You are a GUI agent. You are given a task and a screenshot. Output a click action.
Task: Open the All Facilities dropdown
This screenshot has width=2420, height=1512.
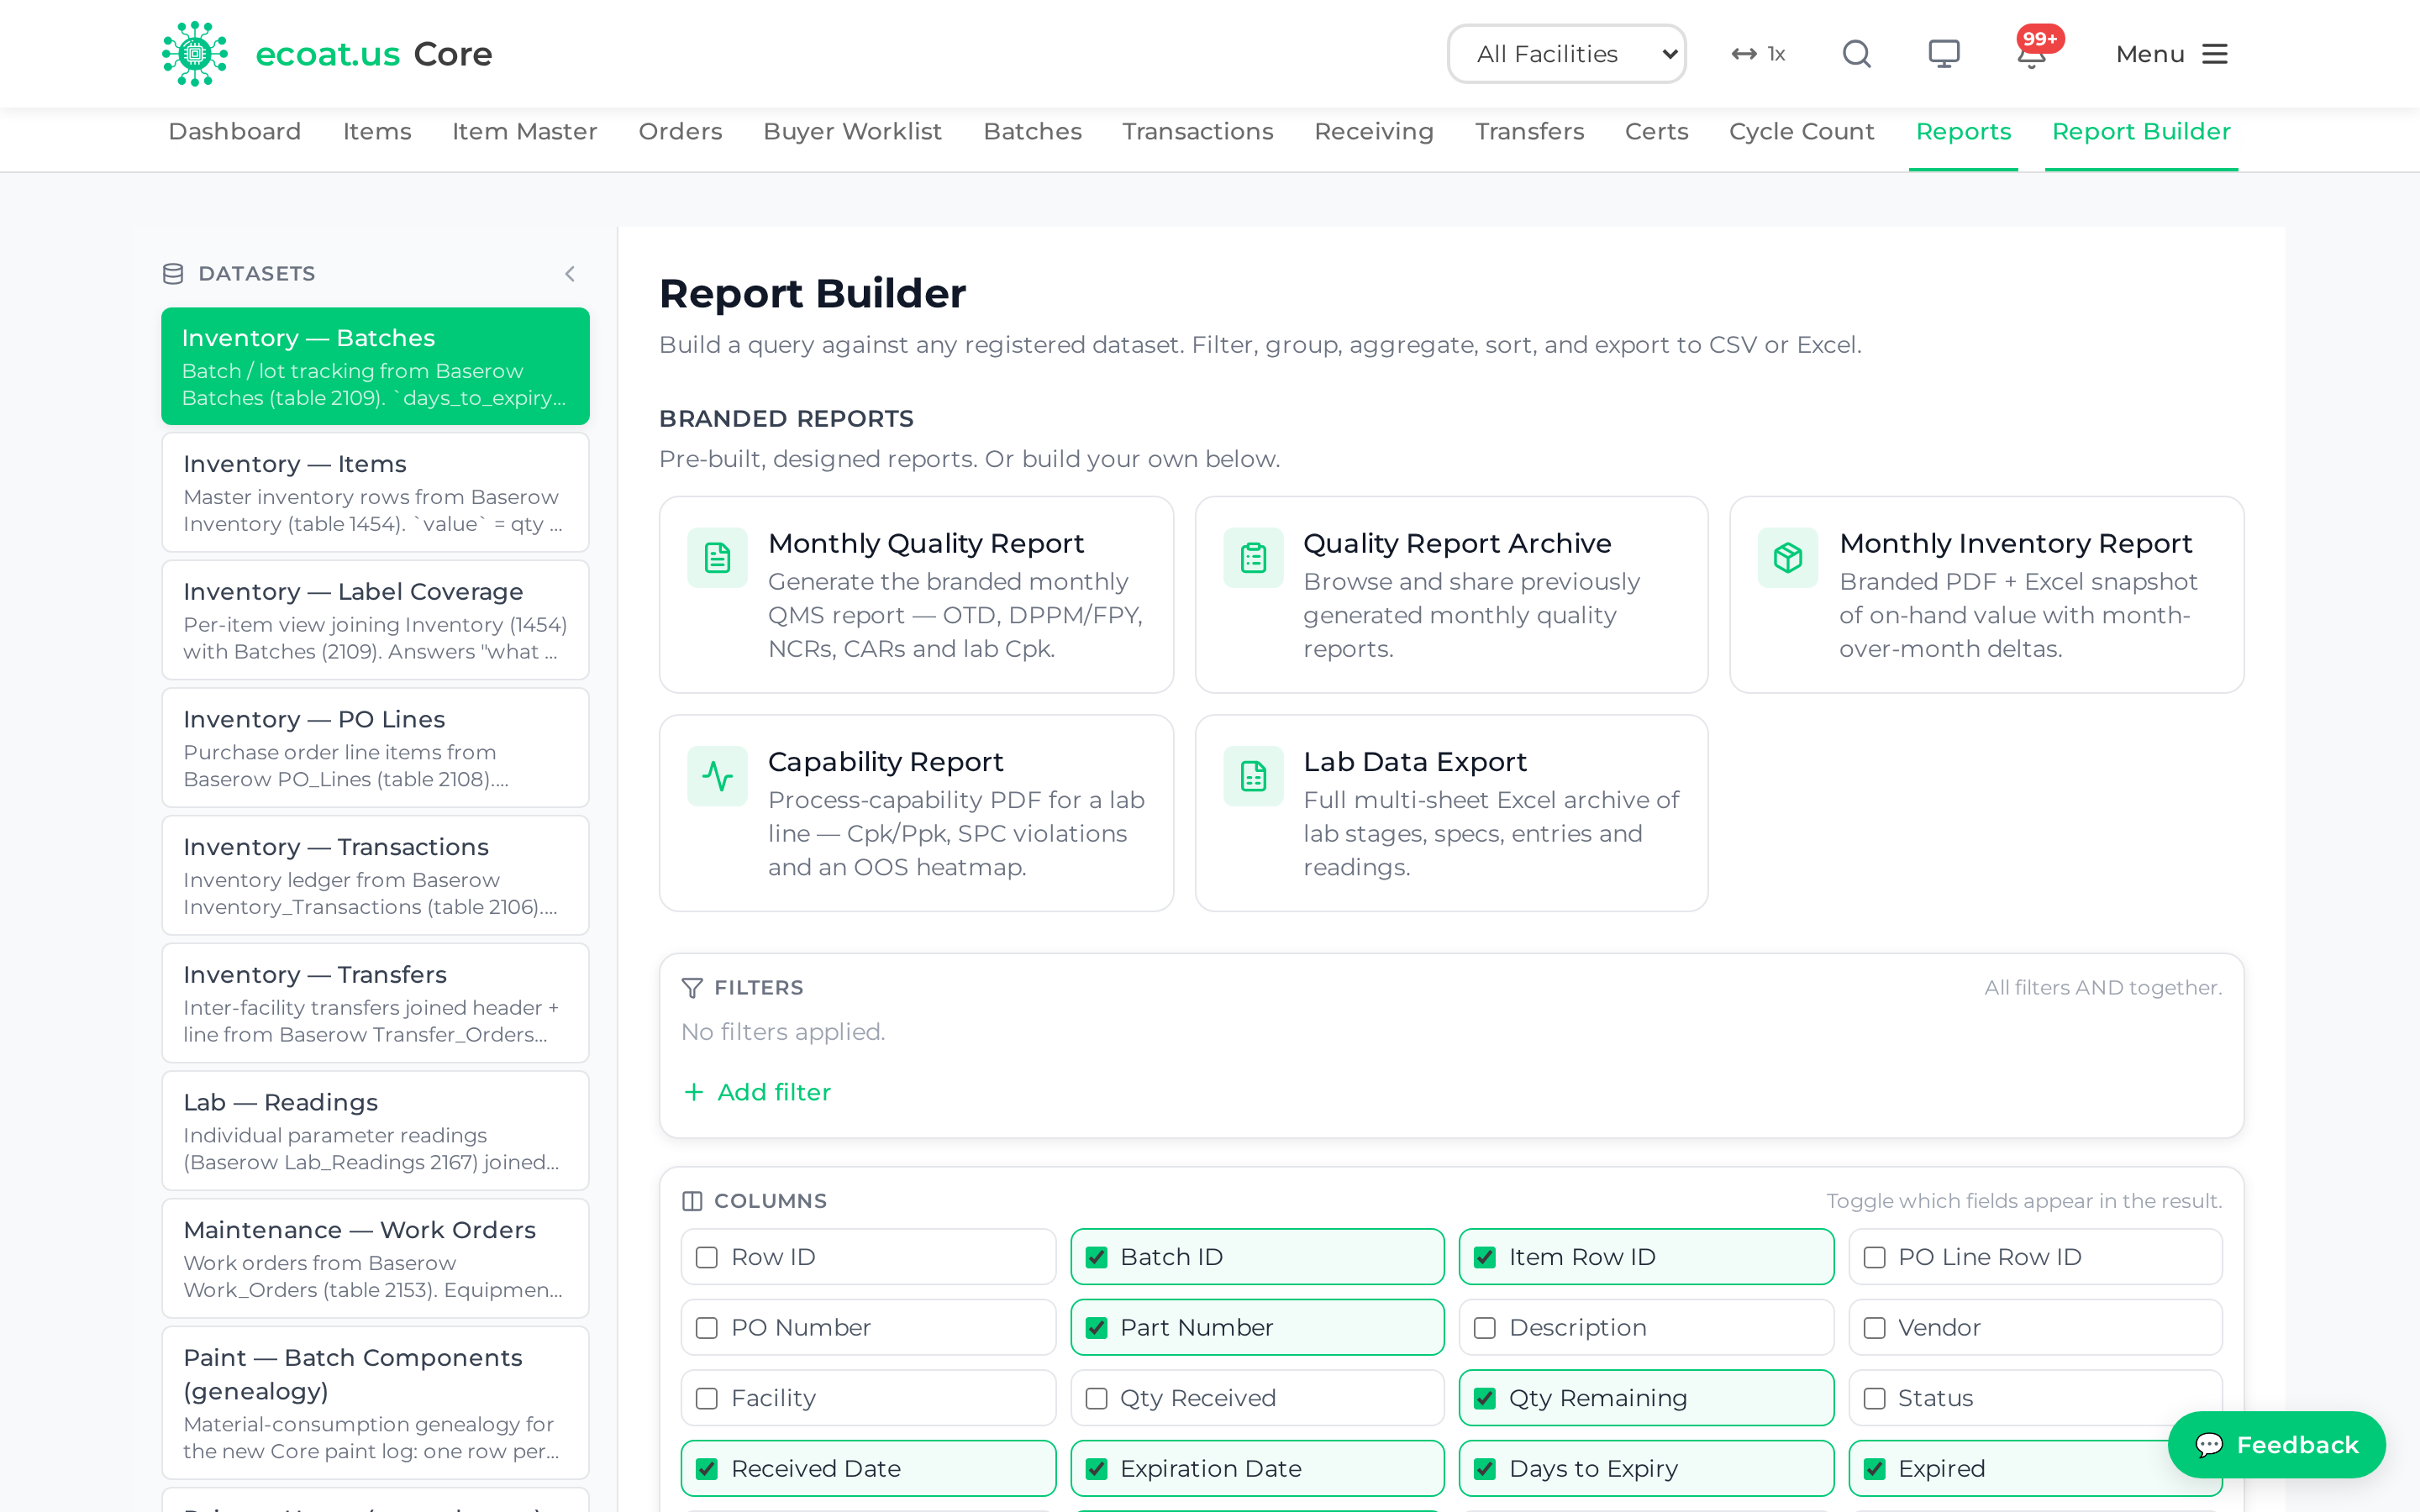(1566, 54)
